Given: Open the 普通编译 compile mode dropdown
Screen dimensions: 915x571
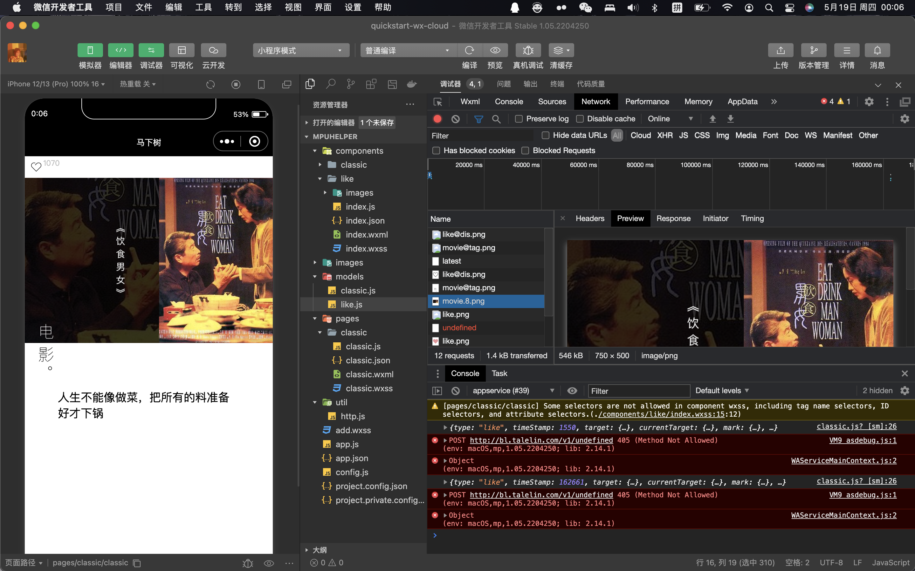Looking at the screenshot, I should [408, 50].
